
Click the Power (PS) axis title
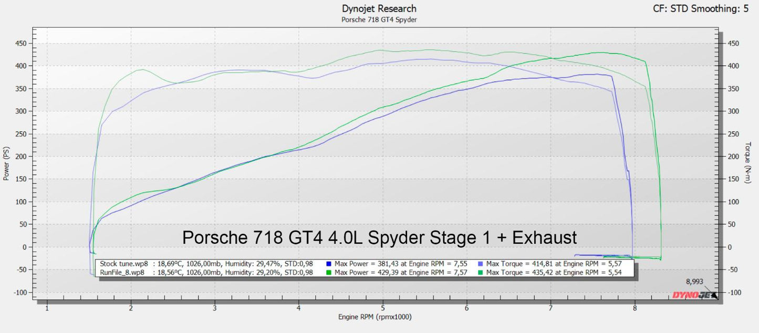(x=7, y=163)
